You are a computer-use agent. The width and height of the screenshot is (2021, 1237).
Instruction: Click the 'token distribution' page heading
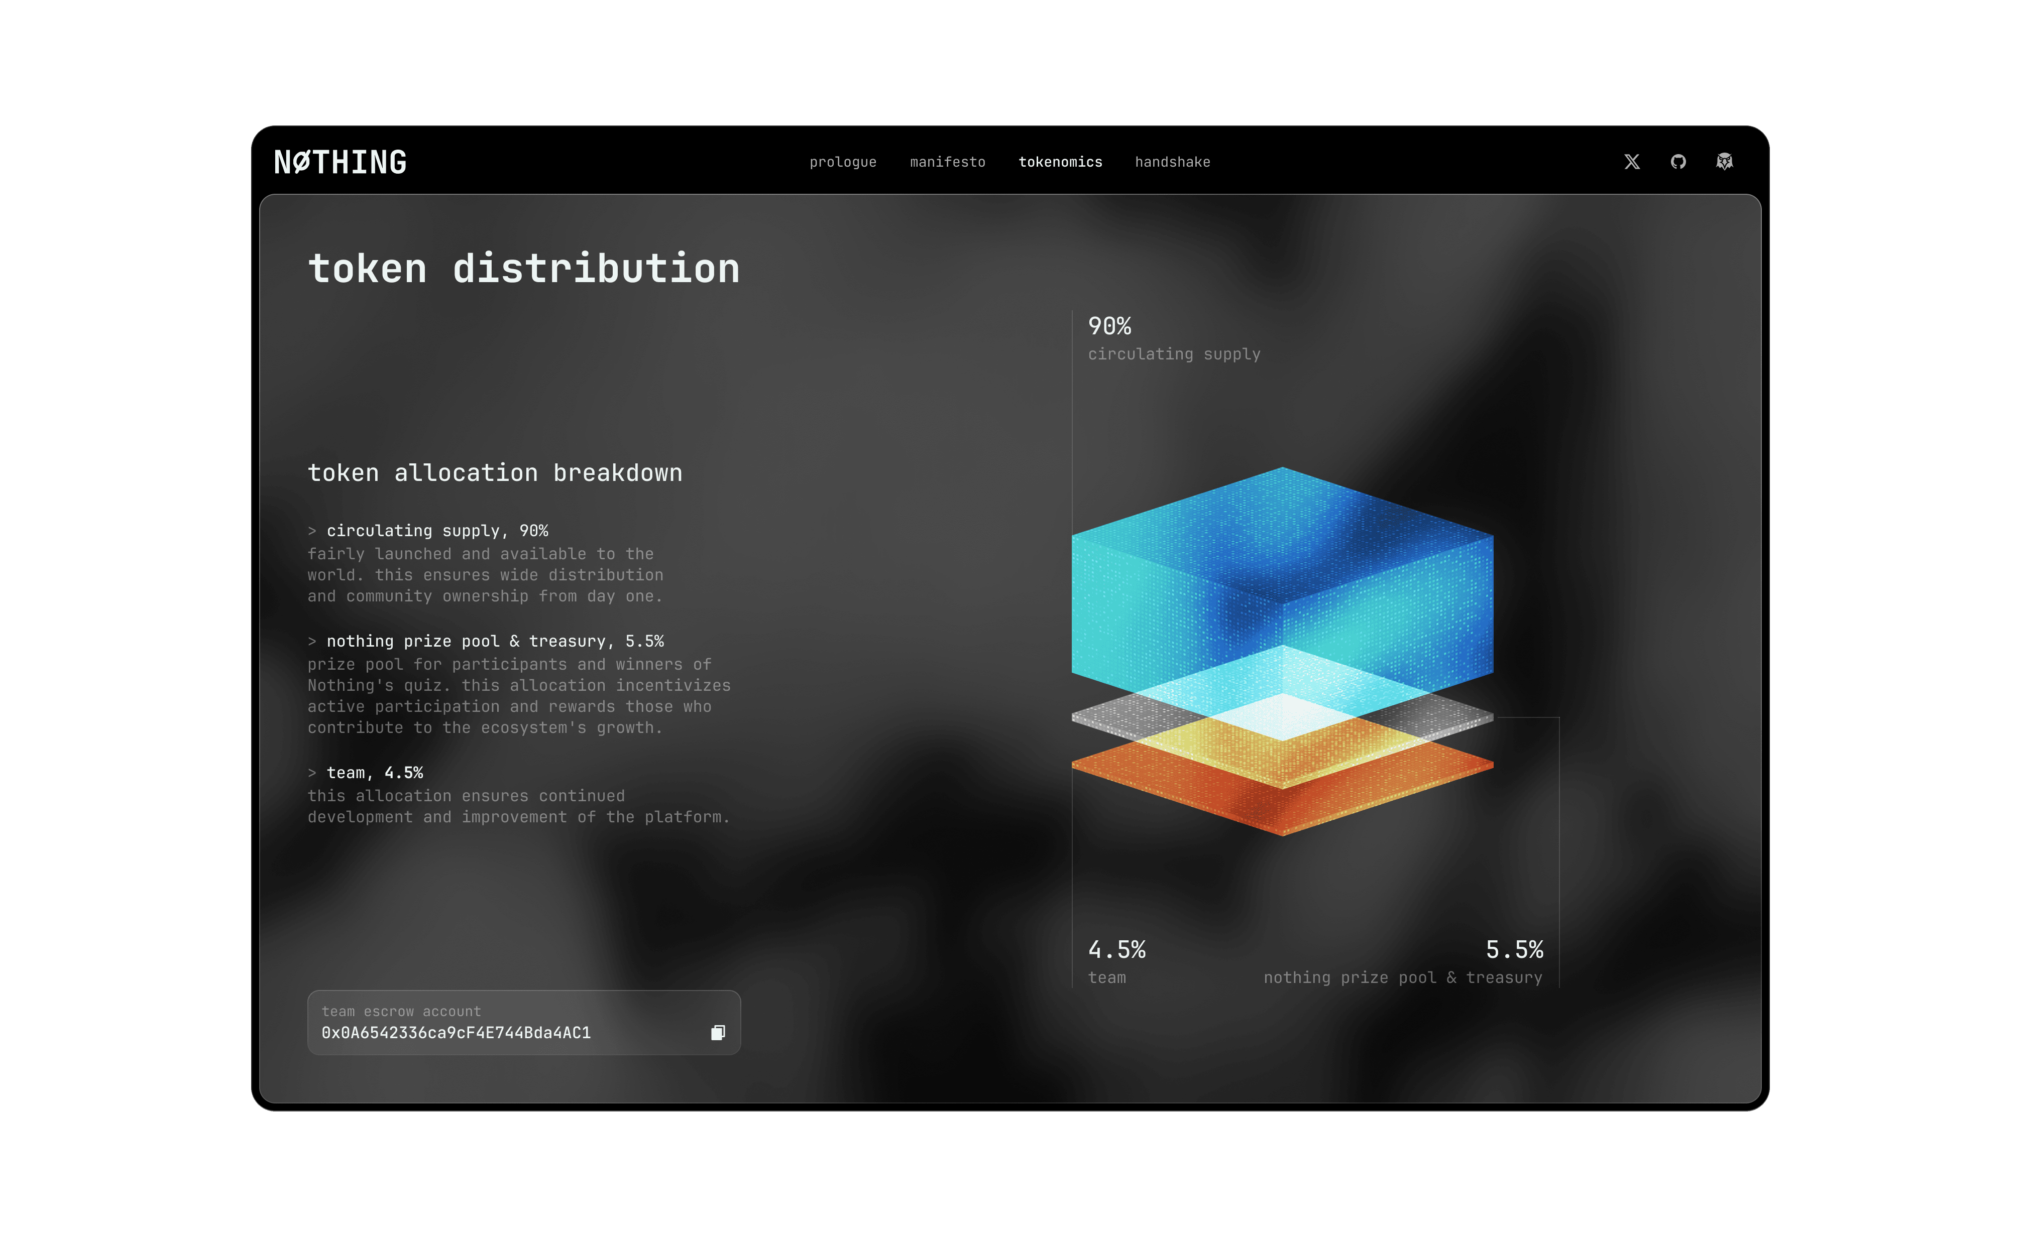point(523,269)
